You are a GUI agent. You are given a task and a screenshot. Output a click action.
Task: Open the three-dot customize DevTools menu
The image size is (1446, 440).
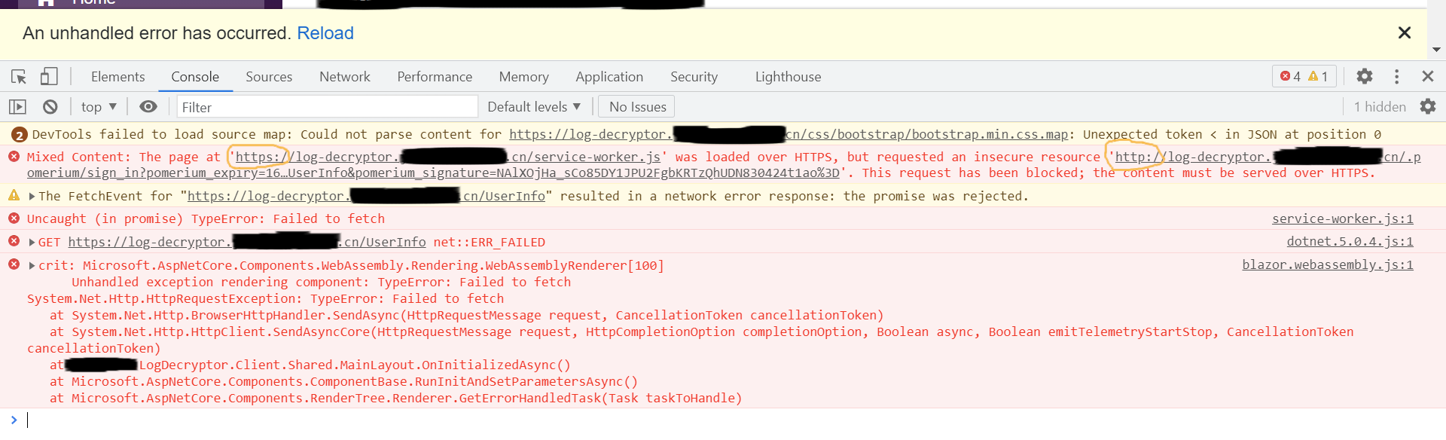(x=1396, y=76)
